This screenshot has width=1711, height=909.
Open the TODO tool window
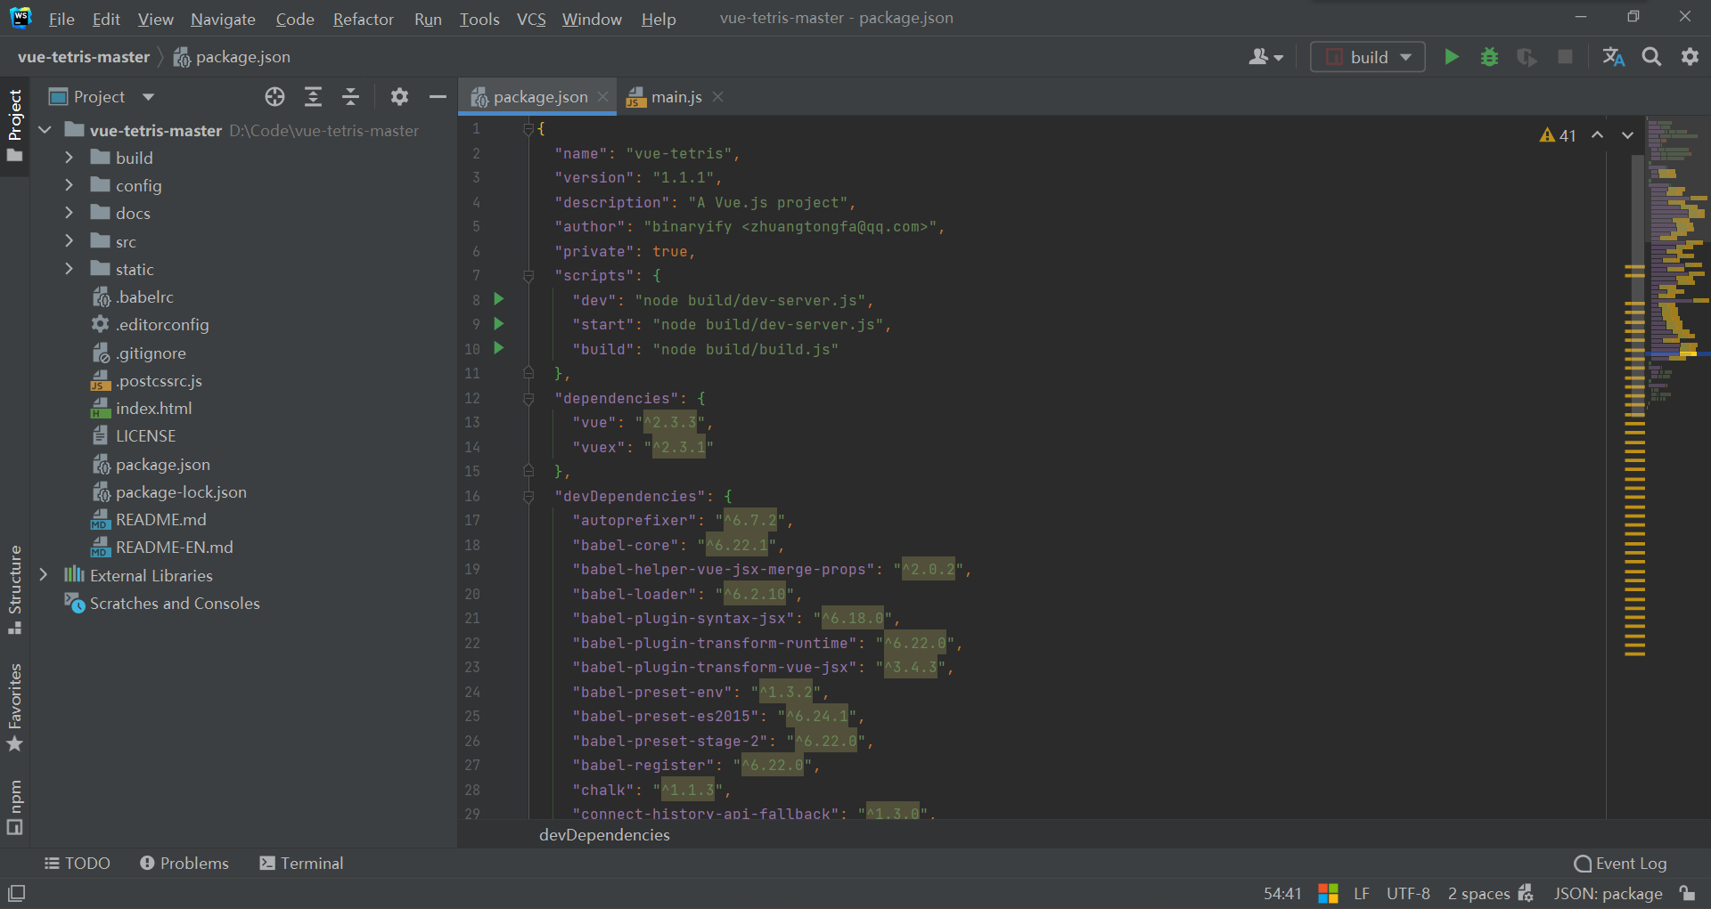tap(78, 863)
